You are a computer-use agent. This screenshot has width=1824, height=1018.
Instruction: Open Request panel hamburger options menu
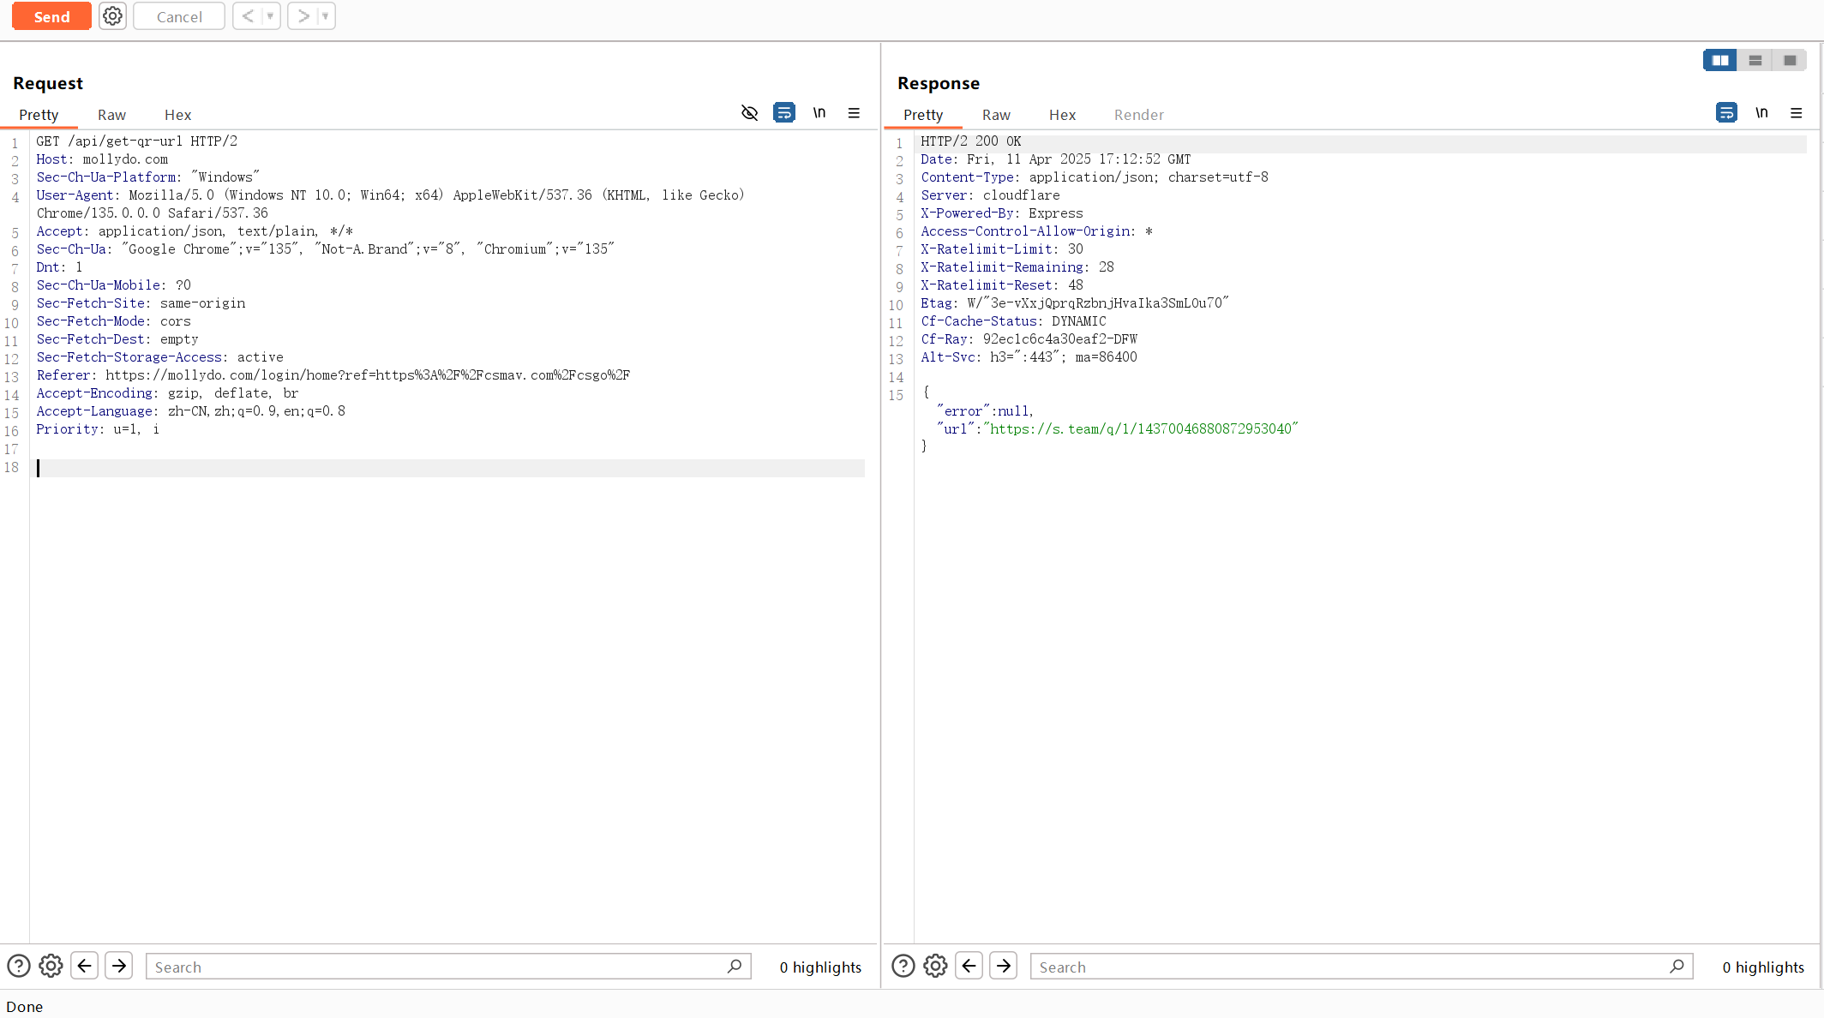click(854, 113)
